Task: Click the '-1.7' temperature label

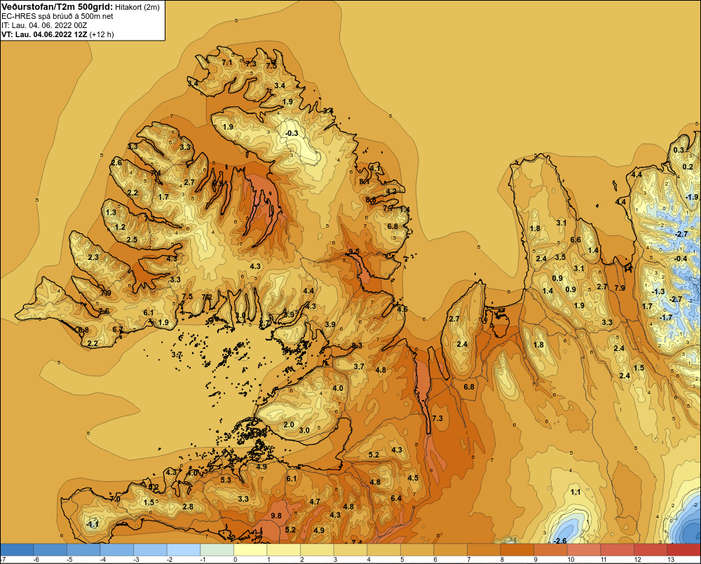Action: [666, 317]
